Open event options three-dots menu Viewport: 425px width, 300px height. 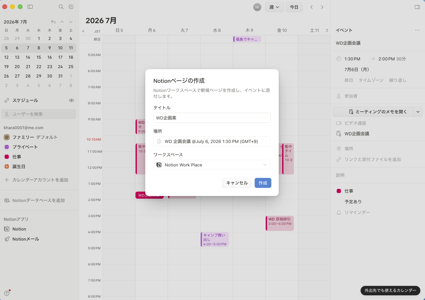click(417, 30)
